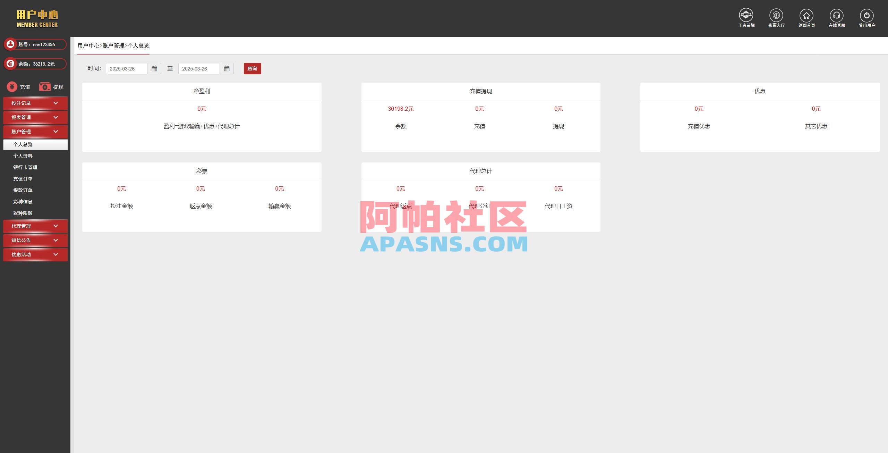
Task: Click the start date input field
Action: [127, 69]
